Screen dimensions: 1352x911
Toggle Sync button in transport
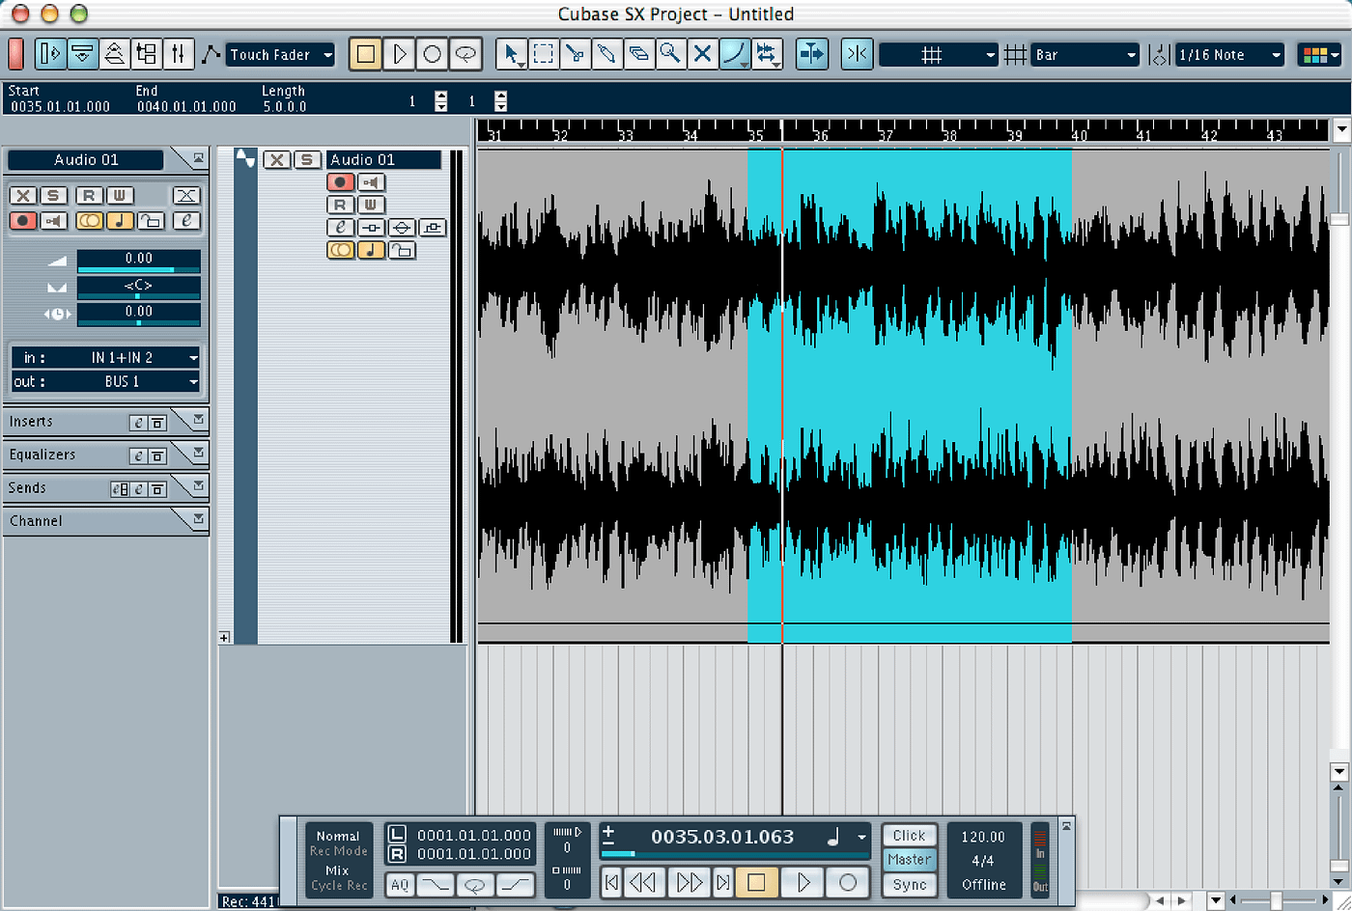(x=909, y=885)
